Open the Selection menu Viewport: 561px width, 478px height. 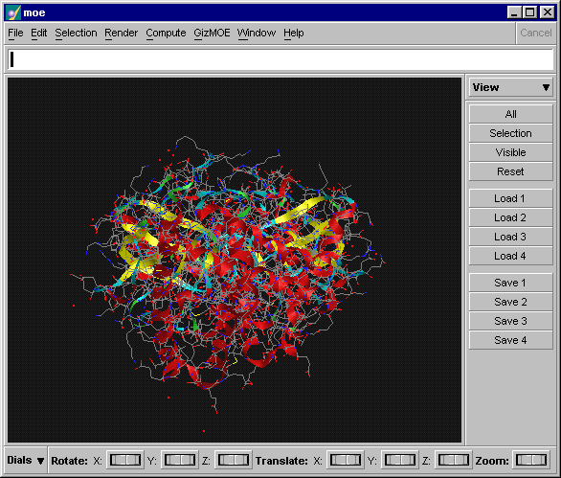[x=76, y=33]
